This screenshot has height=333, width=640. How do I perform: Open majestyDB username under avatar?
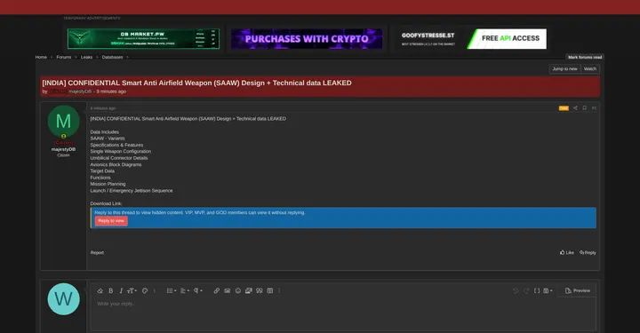[x=63, y=149]
